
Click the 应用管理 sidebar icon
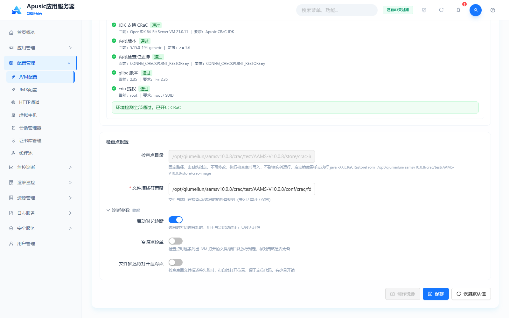click(x=11, y=48)
